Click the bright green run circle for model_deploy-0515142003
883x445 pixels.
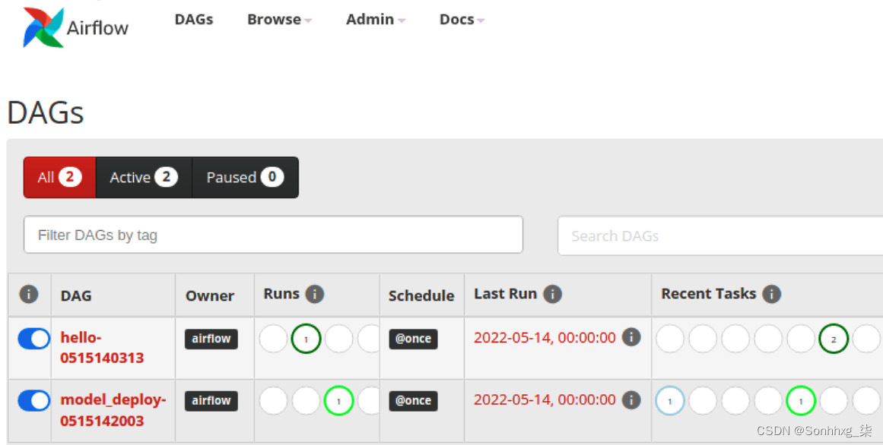click(x=338, y=400)
